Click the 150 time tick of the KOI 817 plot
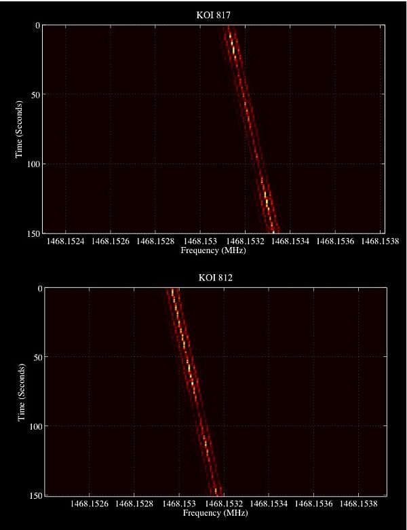 pyautogui.click(x=33, y=233)
